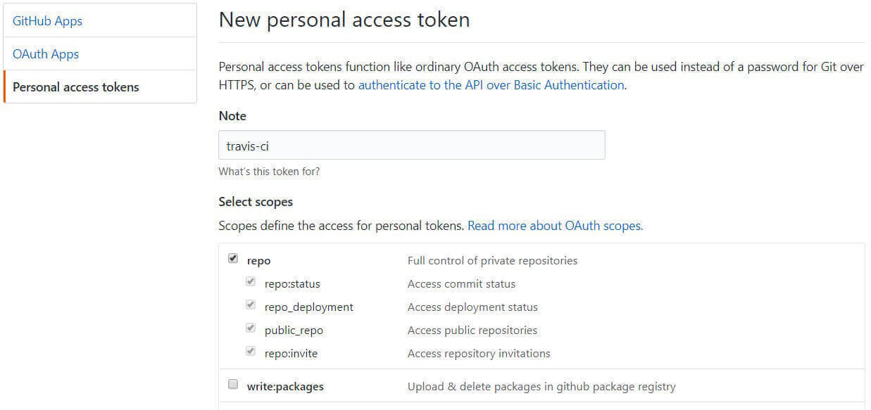
Task: Toggle the repo:invite scope
Action: pos(251,351)
